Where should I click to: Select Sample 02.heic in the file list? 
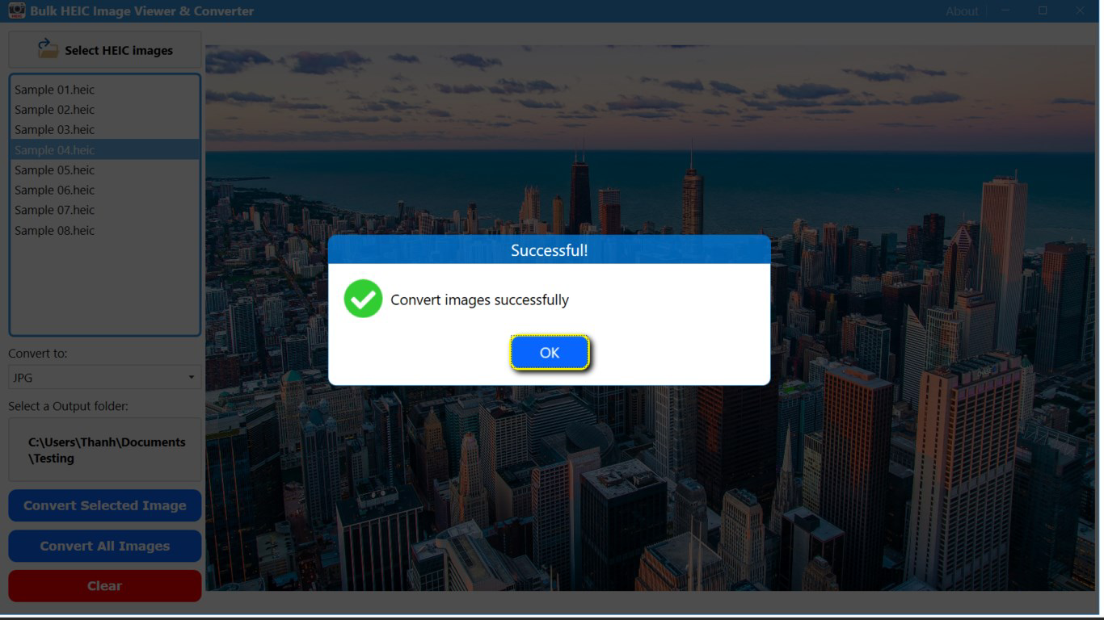105,110
